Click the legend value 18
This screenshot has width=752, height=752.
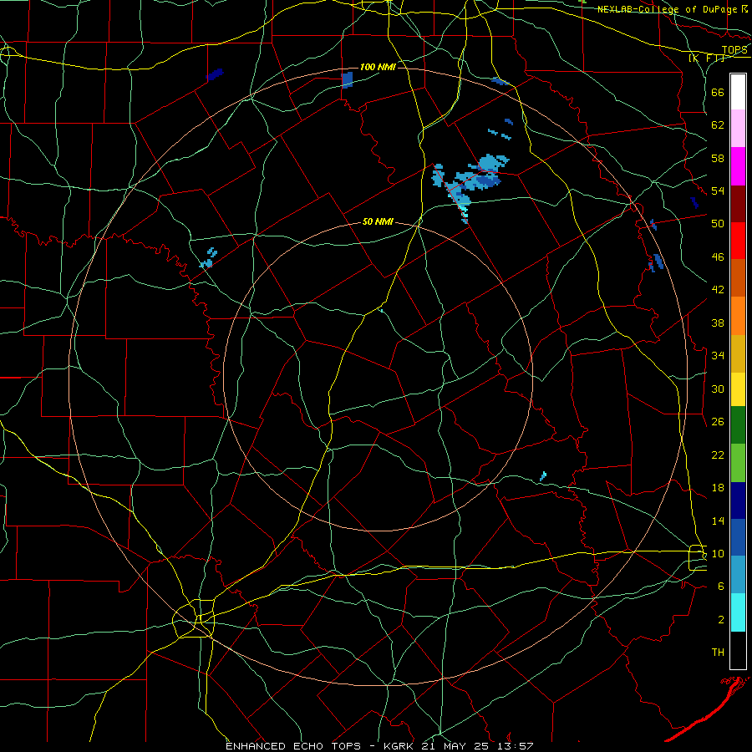(718, 488)
